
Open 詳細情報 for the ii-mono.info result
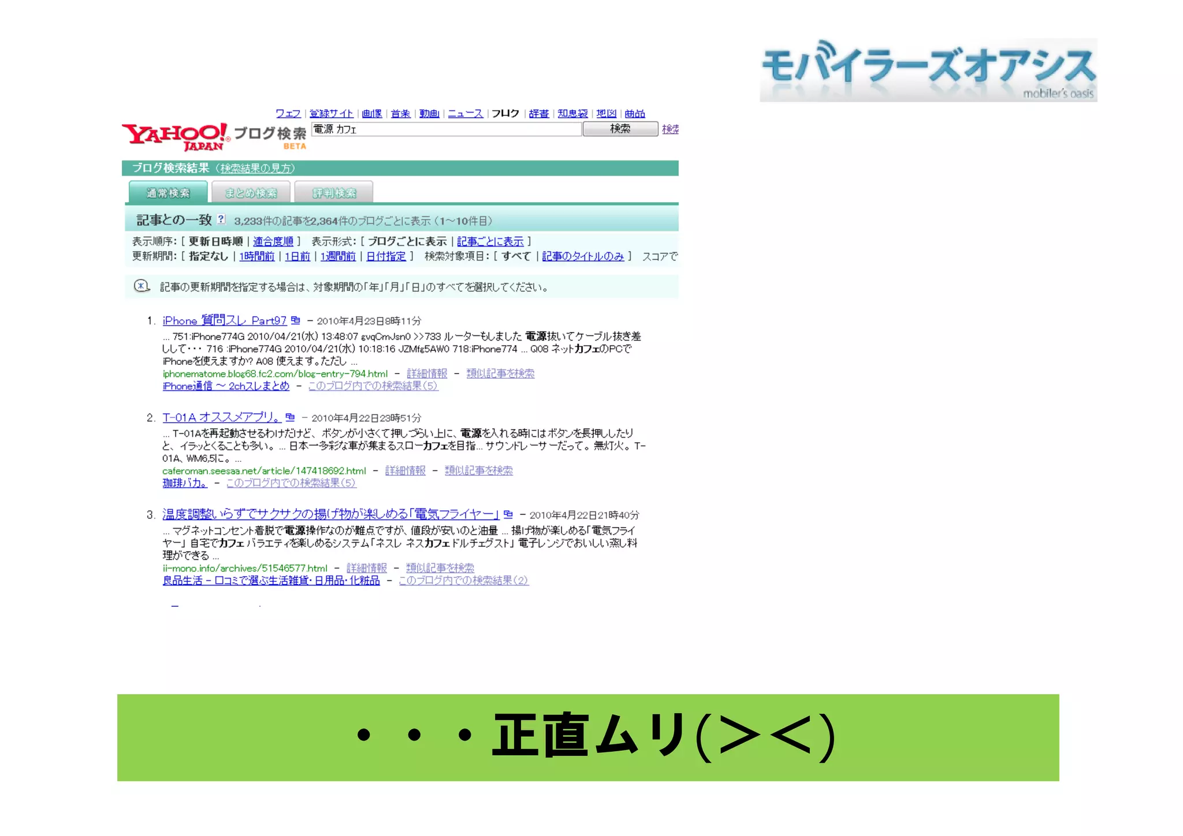367,568
